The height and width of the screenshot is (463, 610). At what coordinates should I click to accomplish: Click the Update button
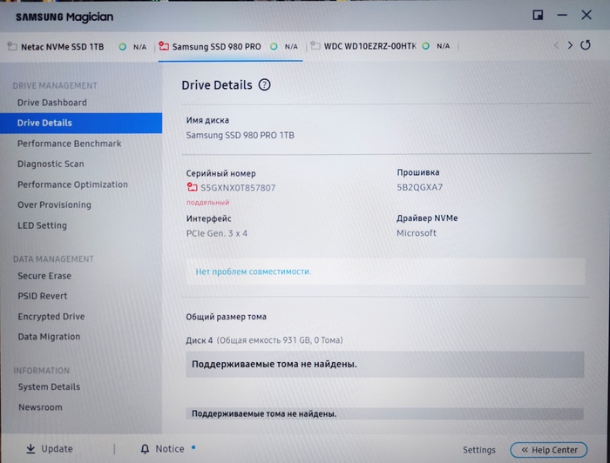[x=50, y=448]
